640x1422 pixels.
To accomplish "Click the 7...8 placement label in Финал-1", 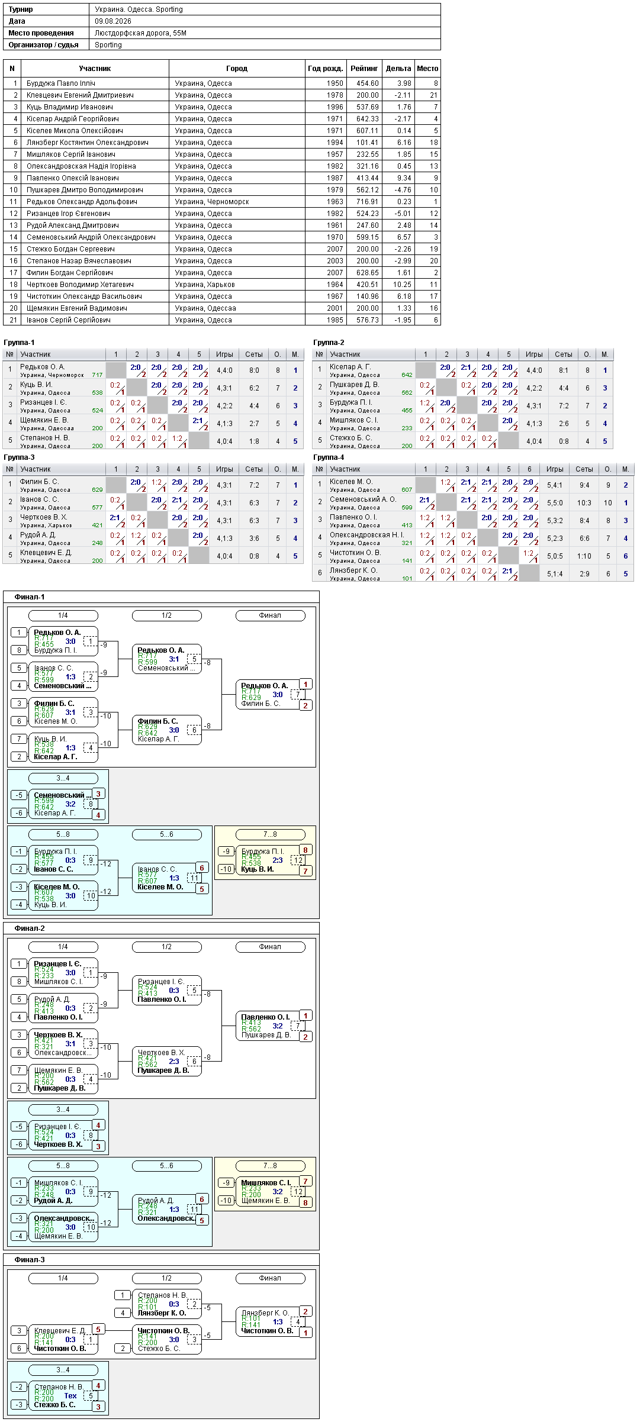I will [270, 834].
